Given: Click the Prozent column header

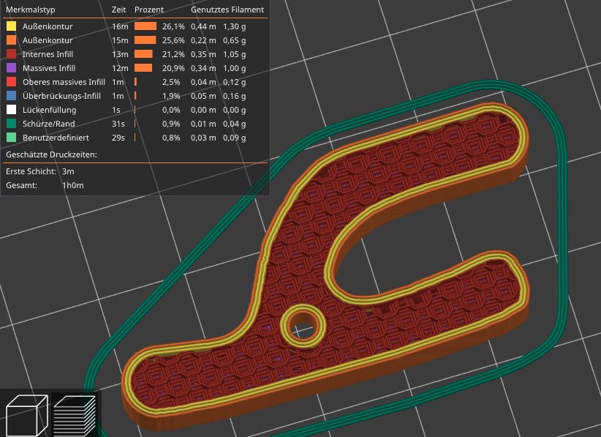Looking at the screenshot, I should click(149, 10).
